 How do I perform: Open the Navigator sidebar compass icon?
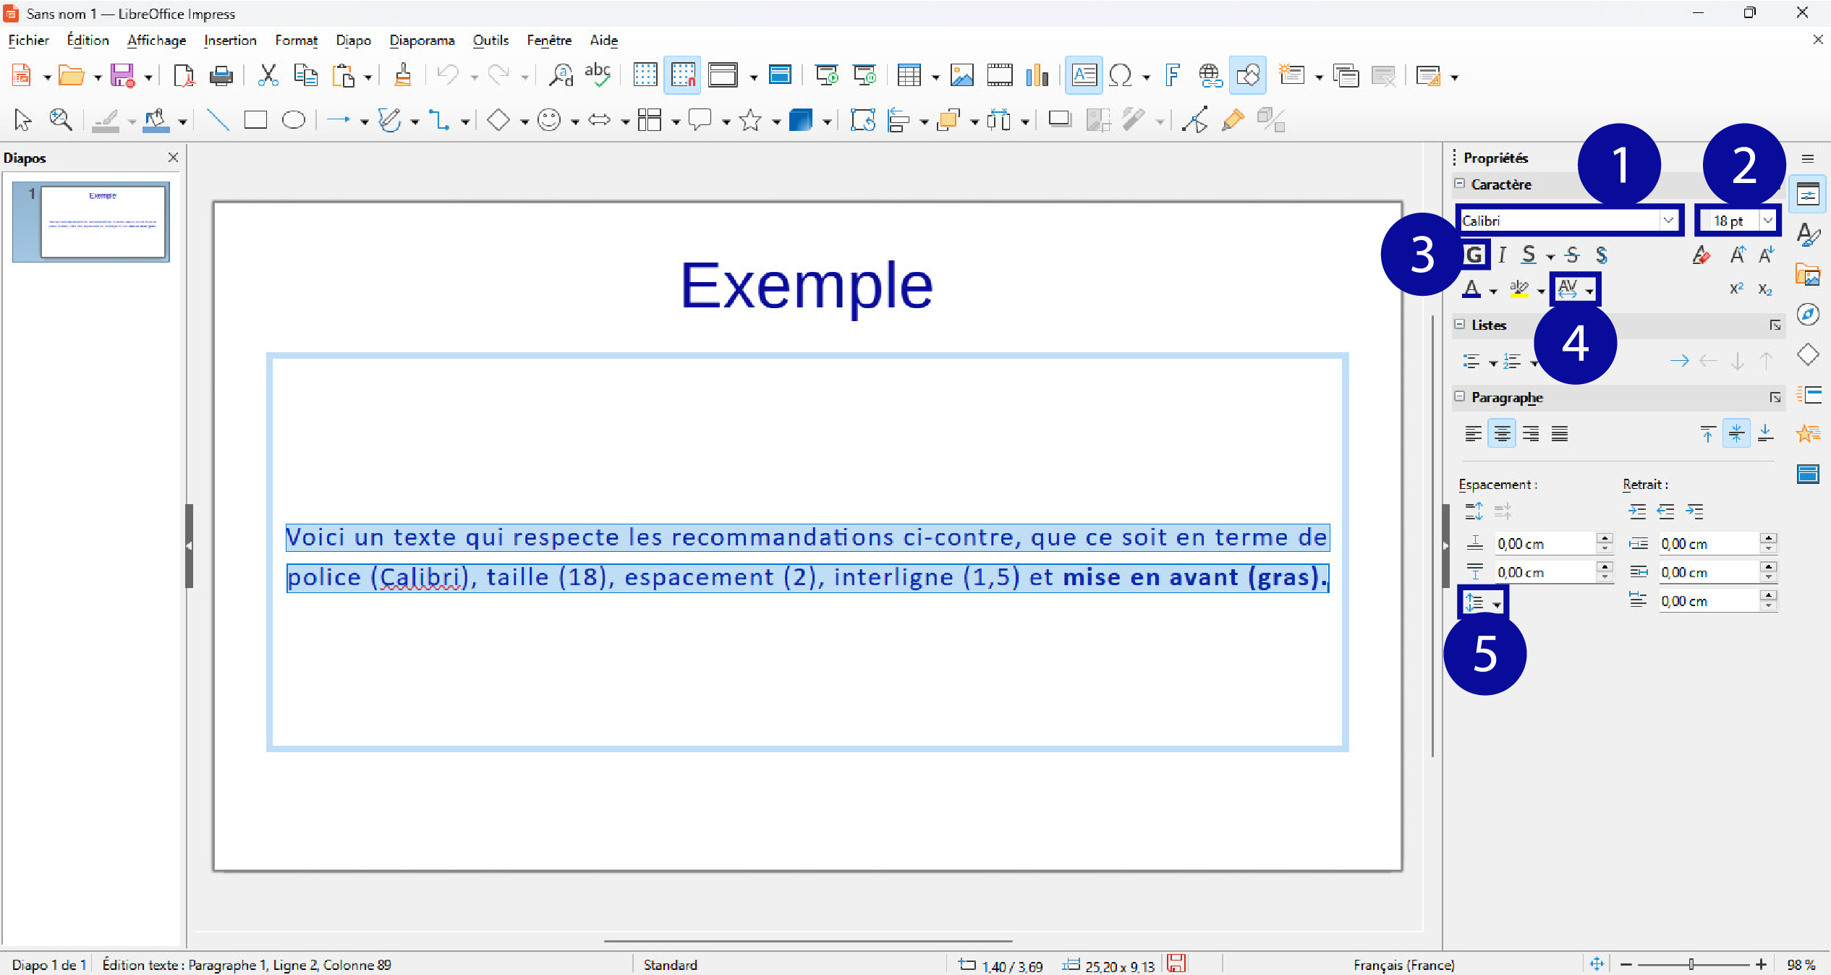(1808, 314)
